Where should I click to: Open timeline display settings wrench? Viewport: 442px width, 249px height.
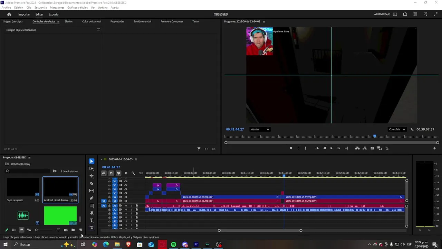click(x=133, y=173)
